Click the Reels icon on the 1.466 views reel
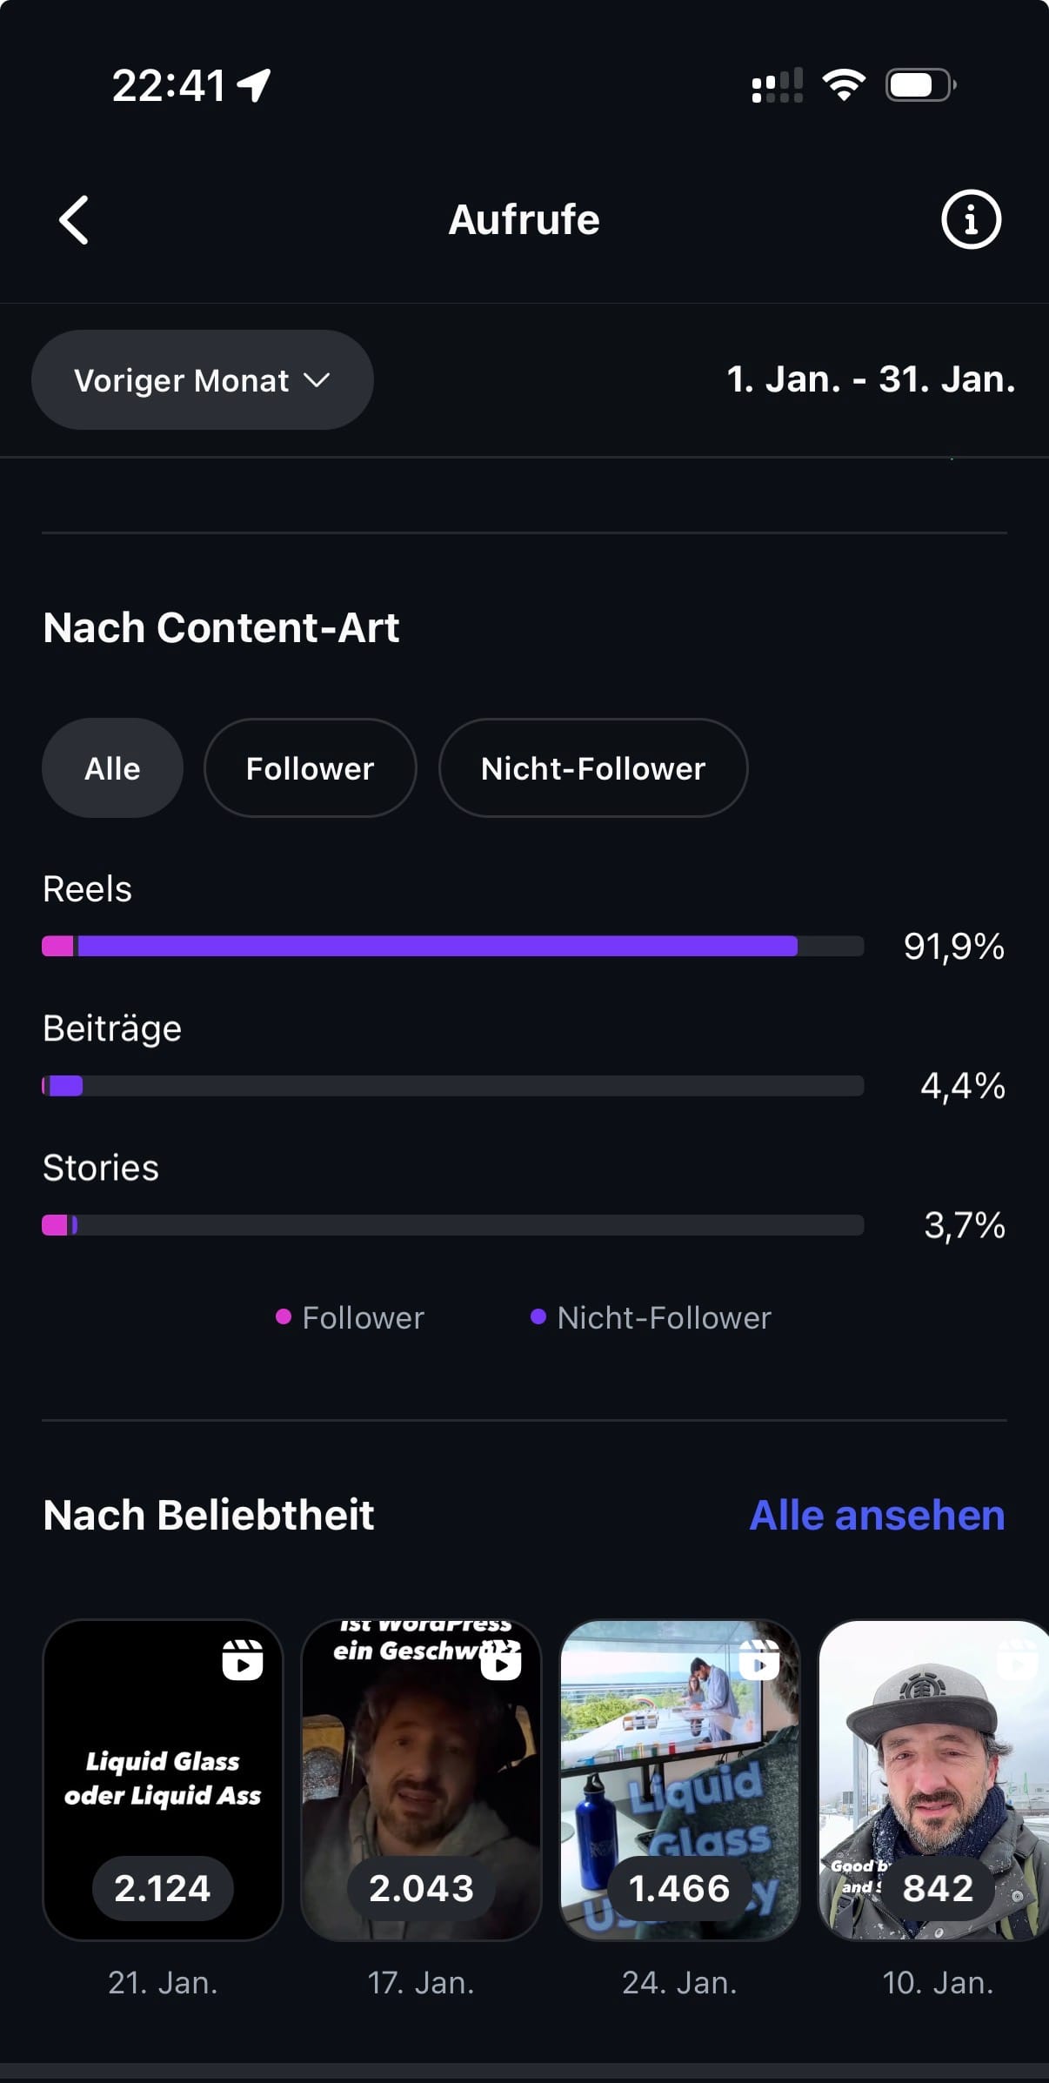 760,1658
